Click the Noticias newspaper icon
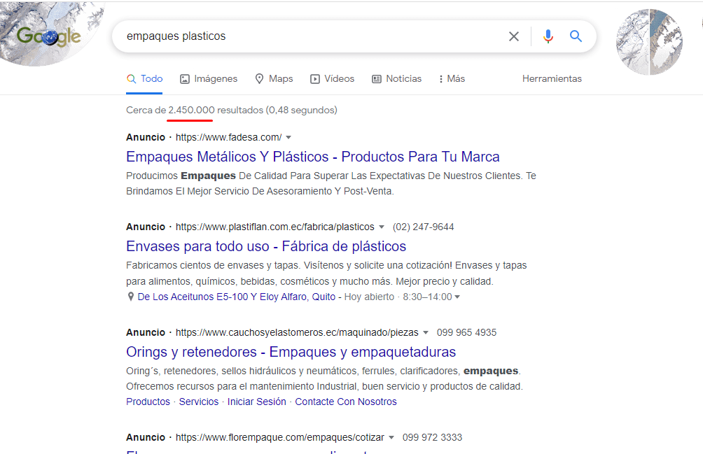This screenshot has height=454, width=703. (x=377, y=79)
